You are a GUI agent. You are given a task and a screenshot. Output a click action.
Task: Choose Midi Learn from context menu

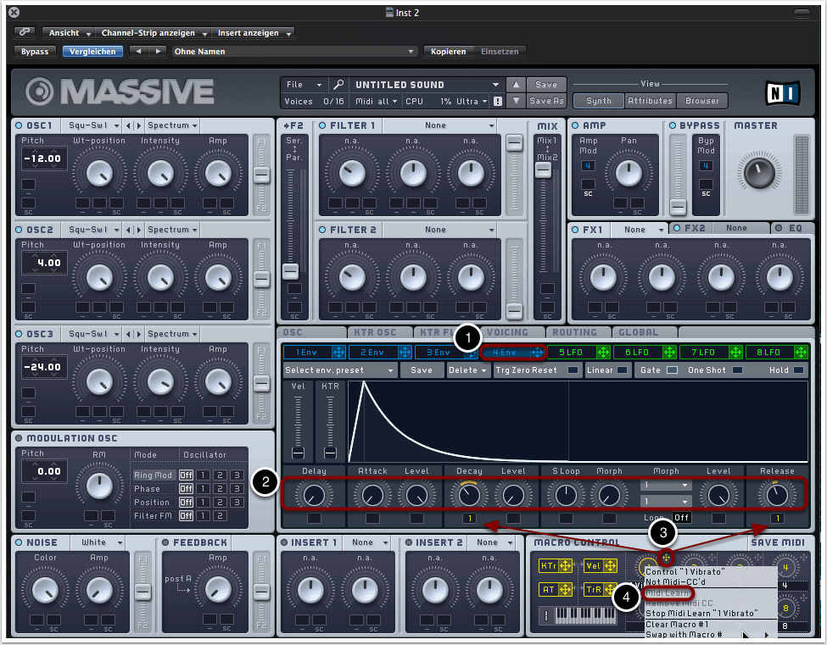coord(668,593)
